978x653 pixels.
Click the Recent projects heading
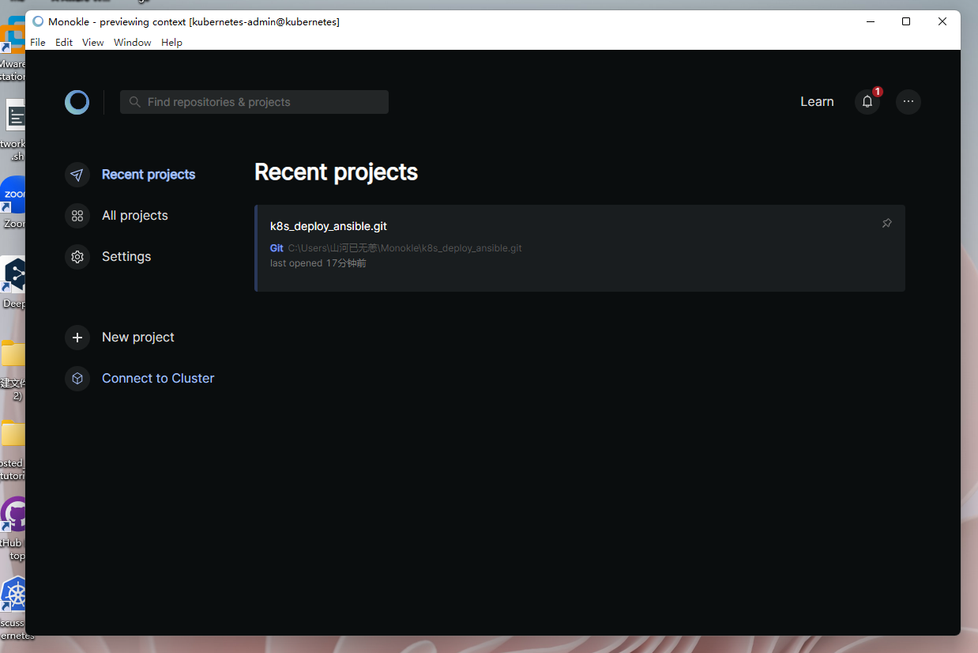click(337, 172)
